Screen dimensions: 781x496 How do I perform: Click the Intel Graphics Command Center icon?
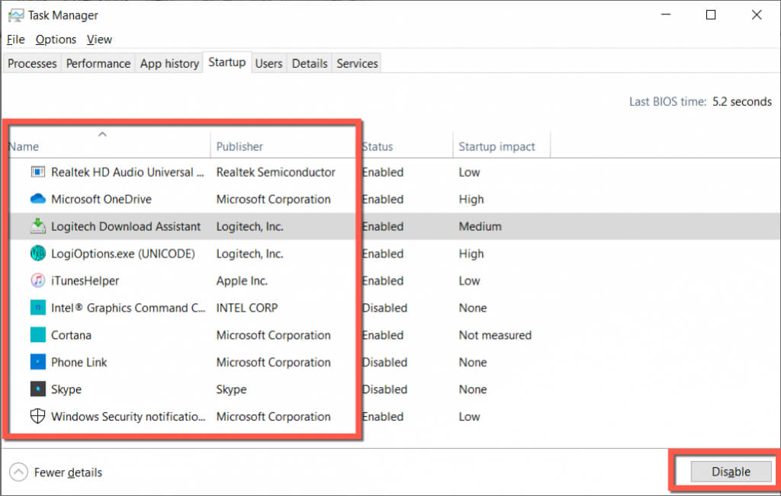pos(38,308)
